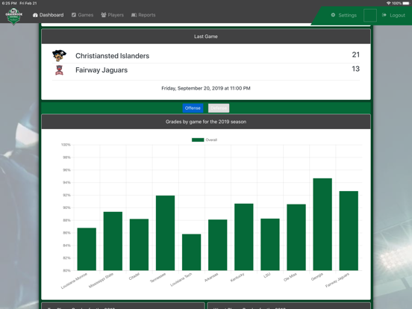
Task: Click the Logout link
Action: [393, 15]
